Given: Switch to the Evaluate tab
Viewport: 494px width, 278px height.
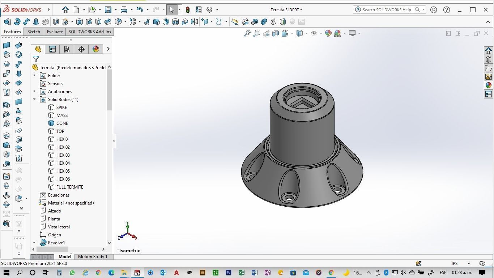Looking at the screenshot, I should 55,31.
